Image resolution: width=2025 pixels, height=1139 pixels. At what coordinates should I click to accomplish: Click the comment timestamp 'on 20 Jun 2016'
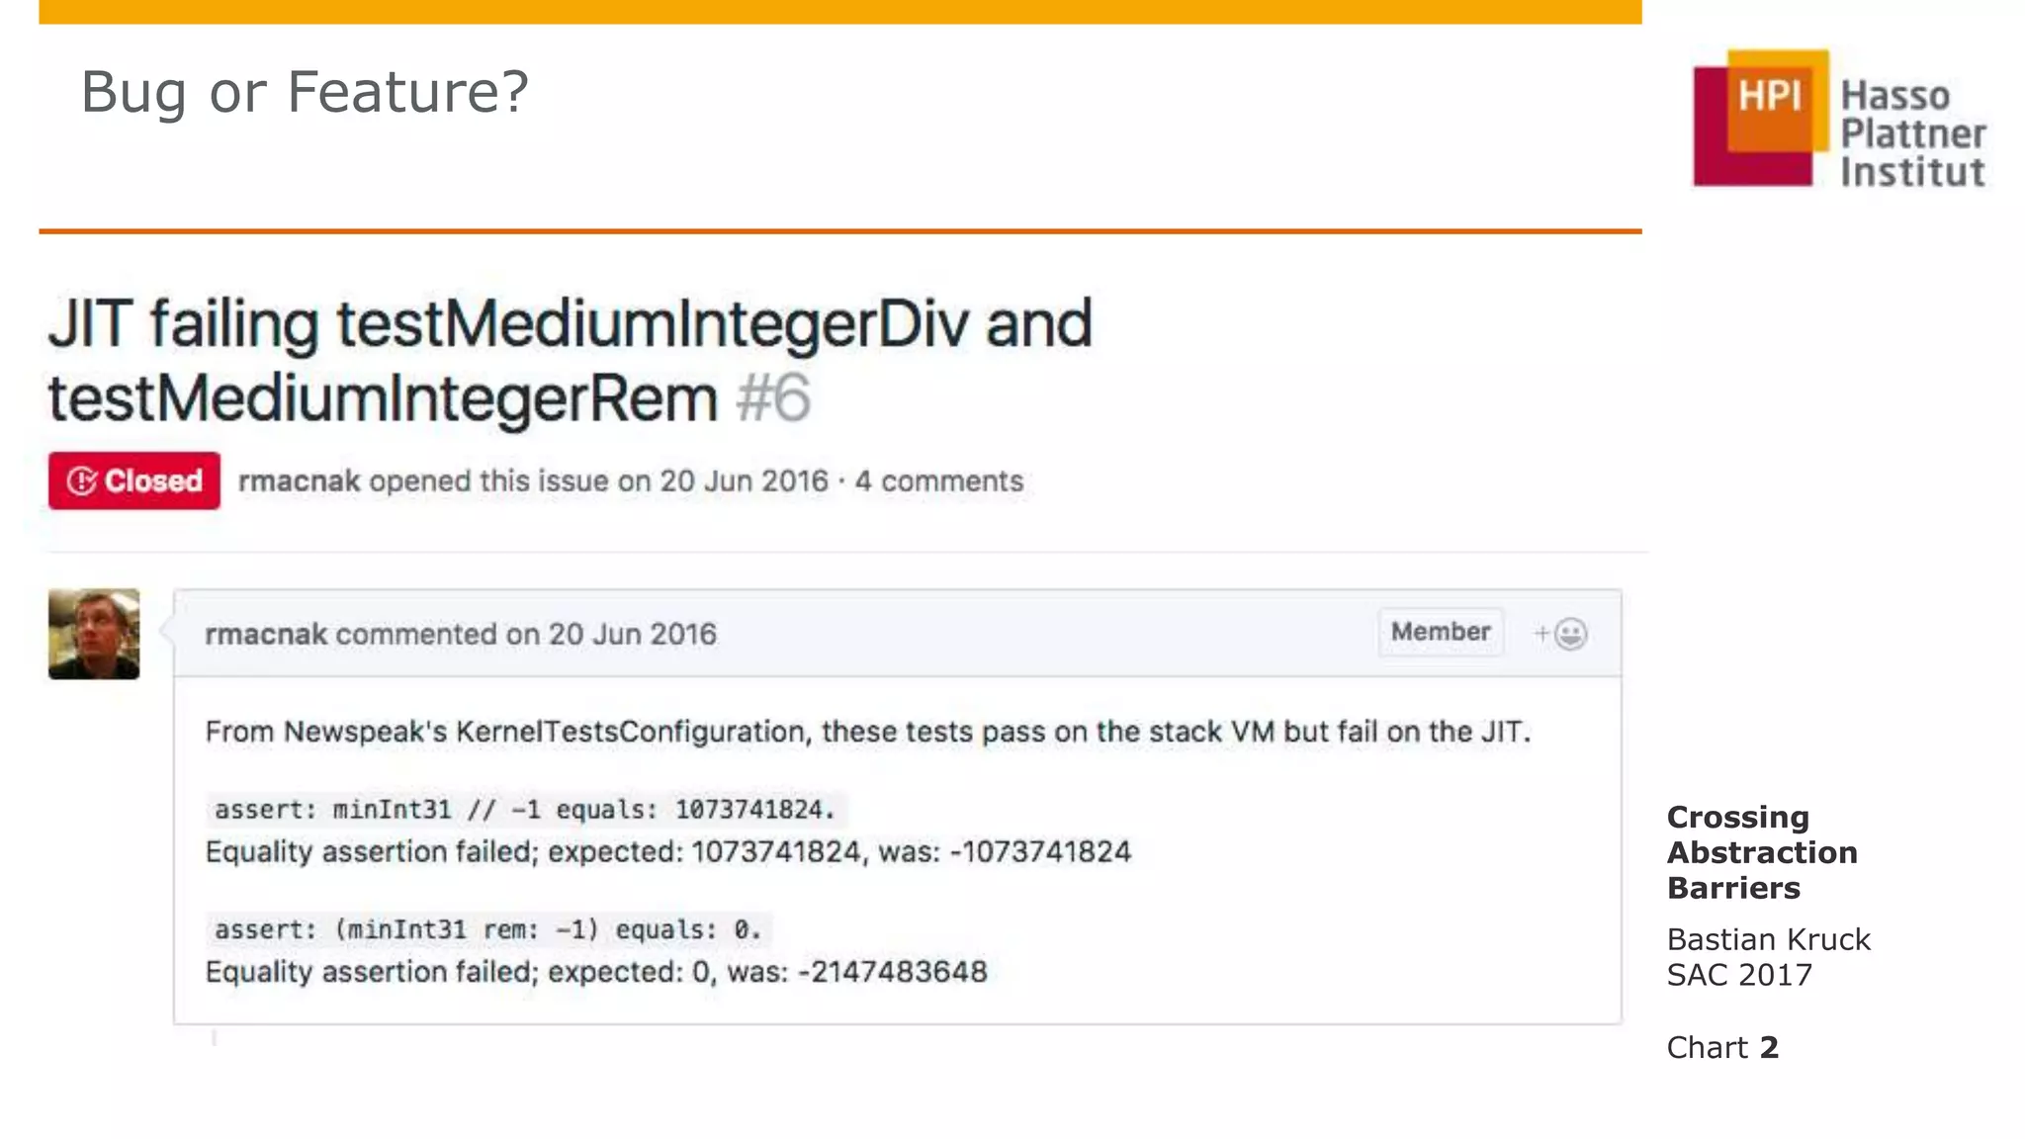tap(611, 634)
